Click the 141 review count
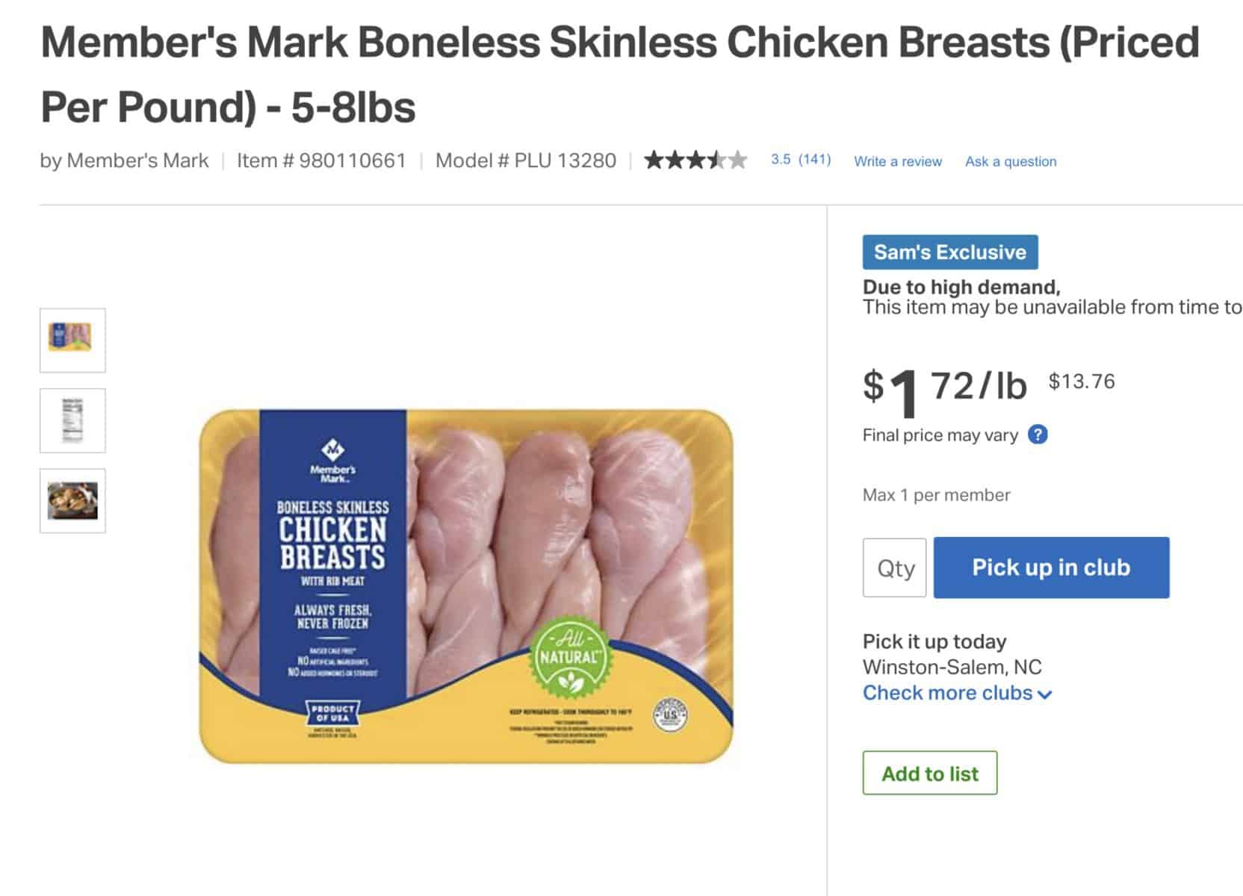Viewport: 1243px width, 896px height. (x=814, y=159)
